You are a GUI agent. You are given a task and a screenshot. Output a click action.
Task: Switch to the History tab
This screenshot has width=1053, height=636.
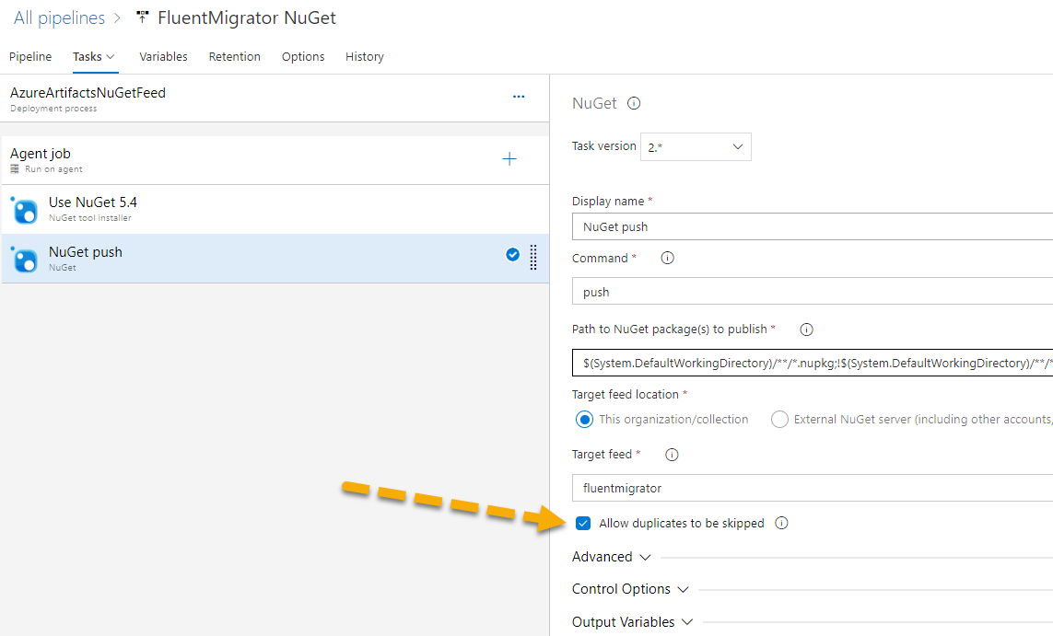pos(364,56)
